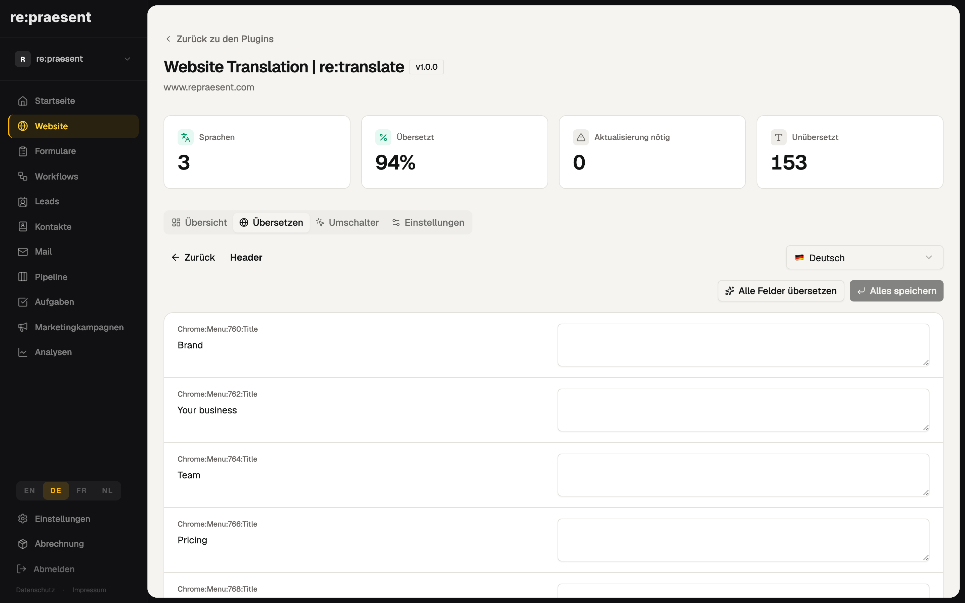
Task: Click the 153 untranslated count
Action: click(x=789, y=162)
